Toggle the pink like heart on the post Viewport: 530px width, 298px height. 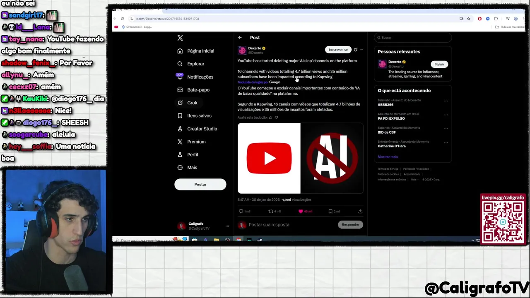tap(301, 211)
